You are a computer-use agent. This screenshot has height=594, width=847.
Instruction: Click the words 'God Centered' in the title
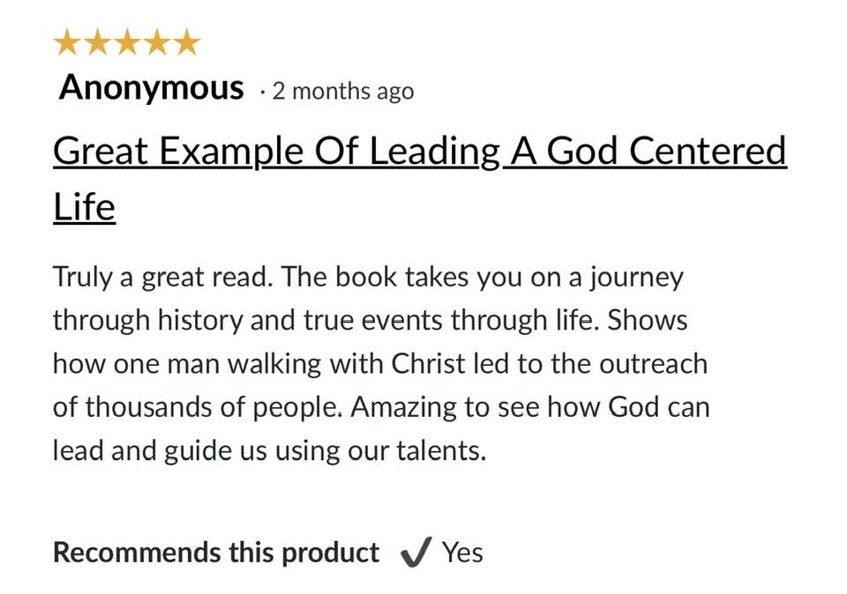tap(667, 151)
